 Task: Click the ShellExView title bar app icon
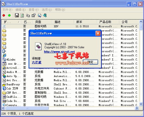click(3, 4)
